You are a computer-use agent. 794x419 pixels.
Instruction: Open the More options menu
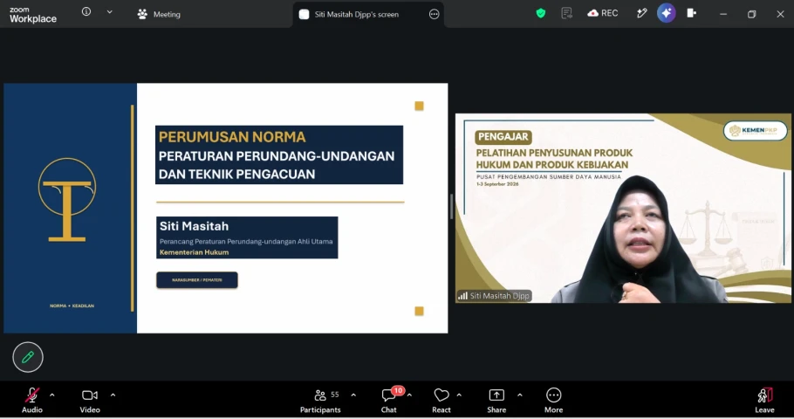coord(553,400)
